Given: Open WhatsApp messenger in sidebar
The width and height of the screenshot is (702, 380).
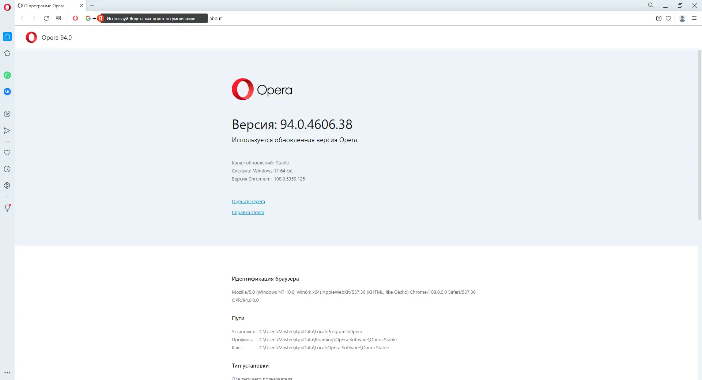Looking at the screenshot, I should tap(7, 75).
